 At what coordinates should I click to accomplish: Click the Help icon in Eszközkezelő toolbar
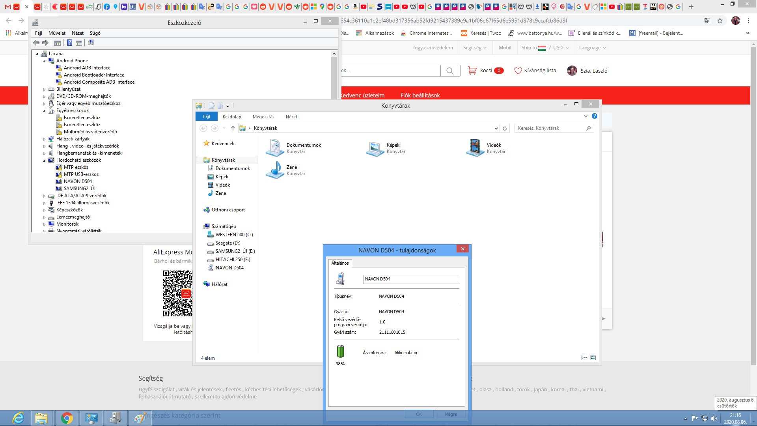click(x=69, y=43)
